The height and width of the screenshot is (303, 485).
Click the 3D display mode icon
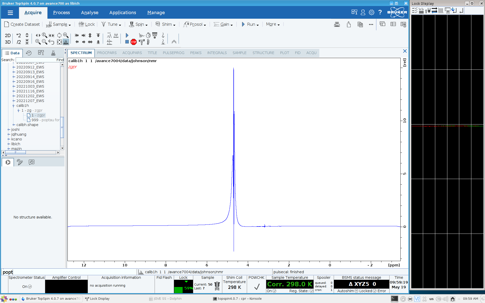point(8,42)
